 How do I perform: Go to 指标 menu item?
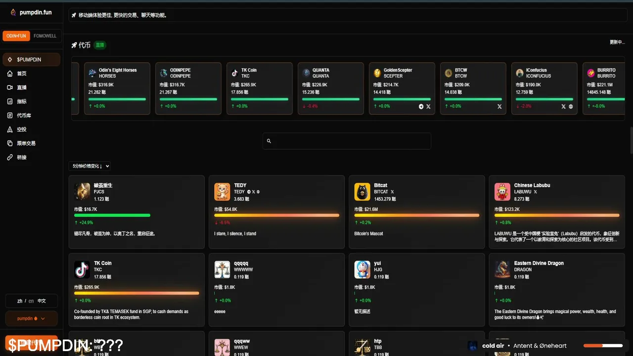[x=31, y=101]
